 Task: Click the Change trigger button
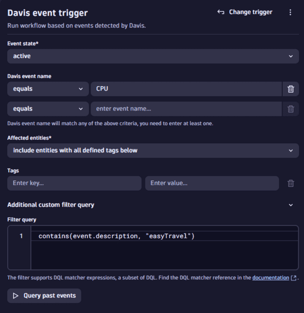point(245,12)
